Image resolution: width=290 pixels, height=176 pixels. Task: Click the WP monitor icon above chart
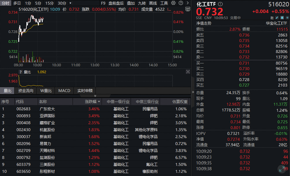tap(188, 9)
